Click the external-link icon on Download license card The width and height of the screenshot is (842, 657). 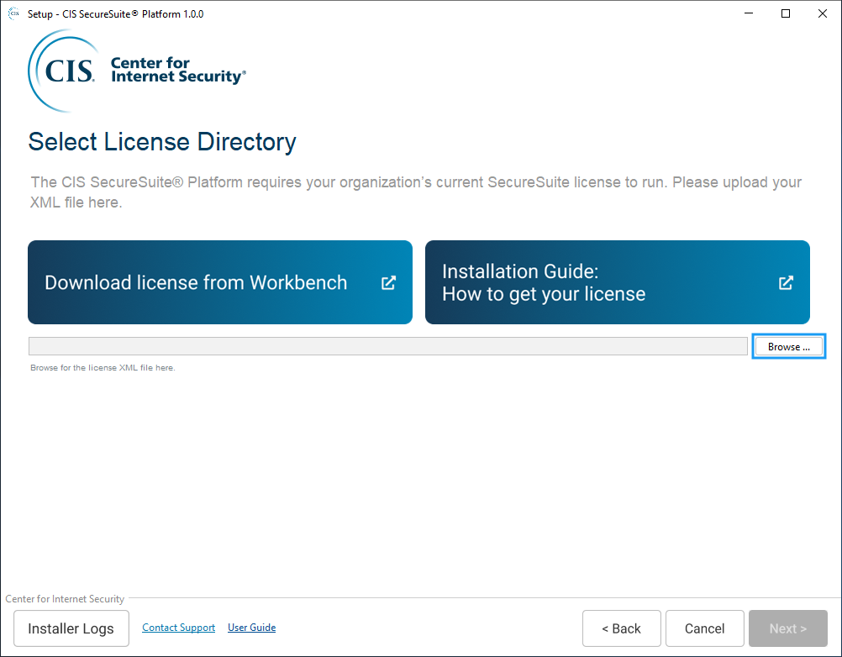pos(388,283)
